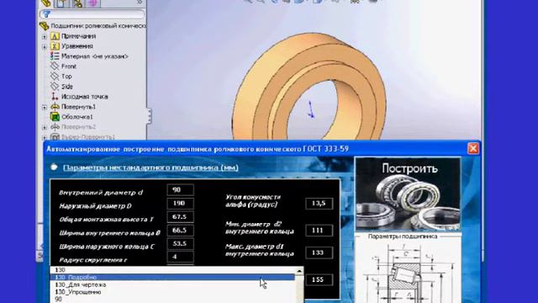Click the feature tree filter field
This screenshot has width=538, height=303.
[92, 14]
